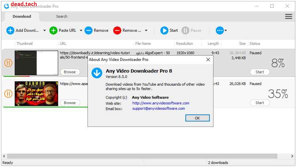
Task: Click the toolbar Pause icon
Action: point(185,30)
